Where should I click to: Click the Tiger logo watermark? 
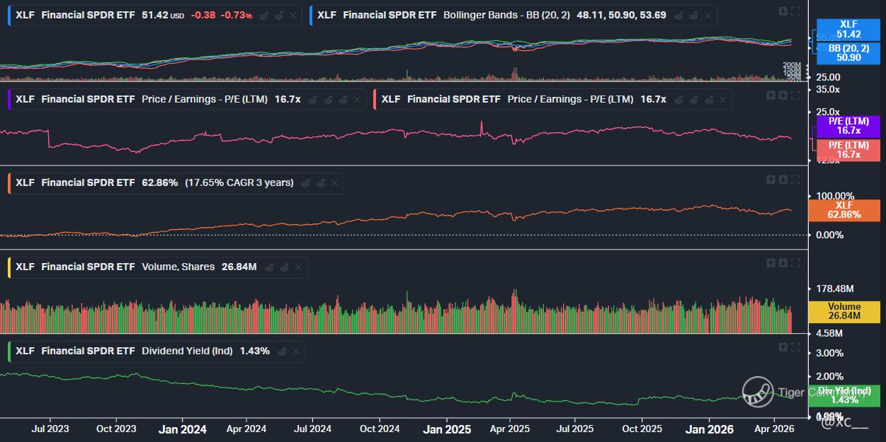(757, 392)
